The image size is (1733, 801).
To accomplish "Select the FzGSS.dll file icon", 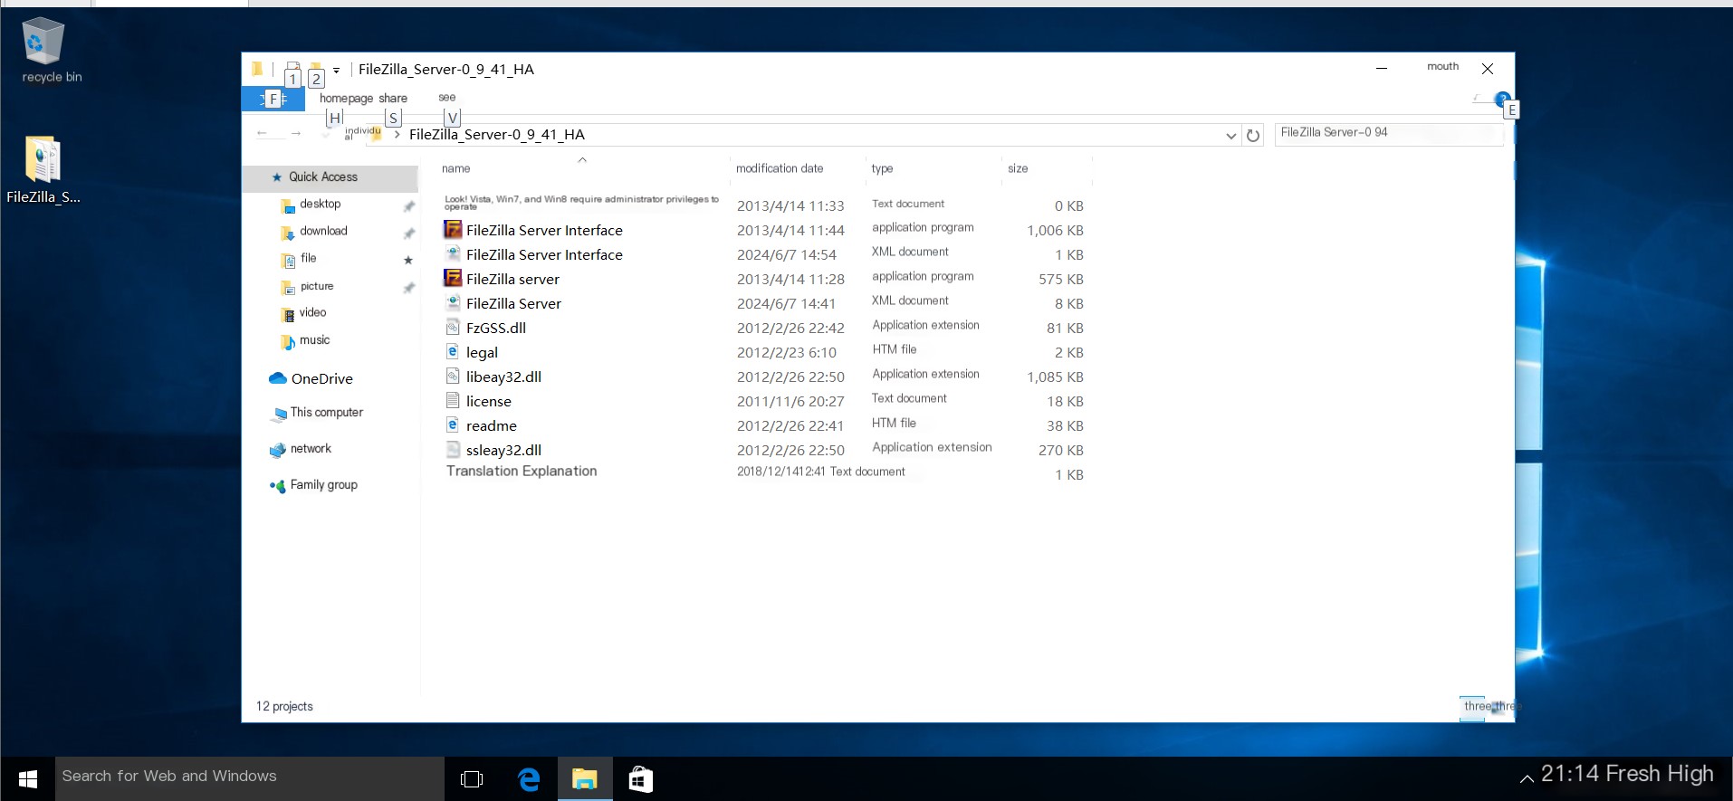I will tap(453, 328).
